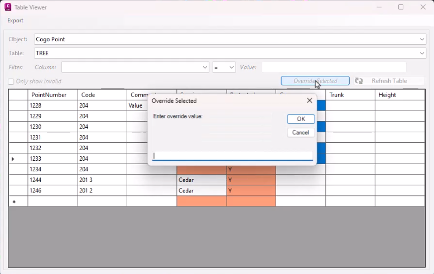Image resolution: width=434 pixels, height=274 pixels.
Task: Enable the Only show invalid checkbox
Action: pos(11,81)
